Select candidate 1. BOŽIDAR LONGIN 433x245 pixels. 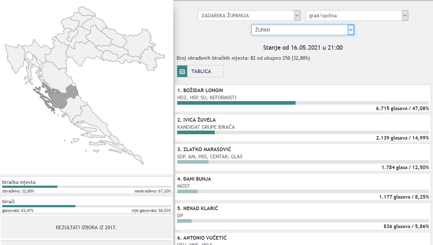(200, 90)
